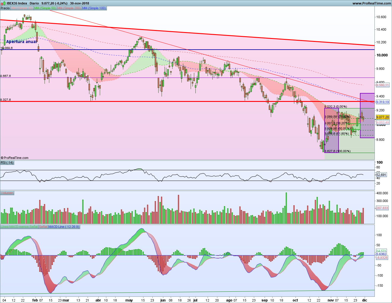
Task: Open MACD Line (12 26 9) label
Action: pyautogui.click(x=64, y=227)
